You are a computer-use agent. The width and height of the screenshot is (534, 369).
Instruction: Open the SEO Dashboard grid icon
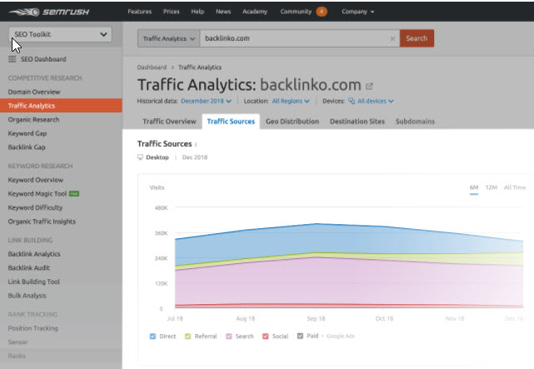pyautogui.click(x=12, y=59)
